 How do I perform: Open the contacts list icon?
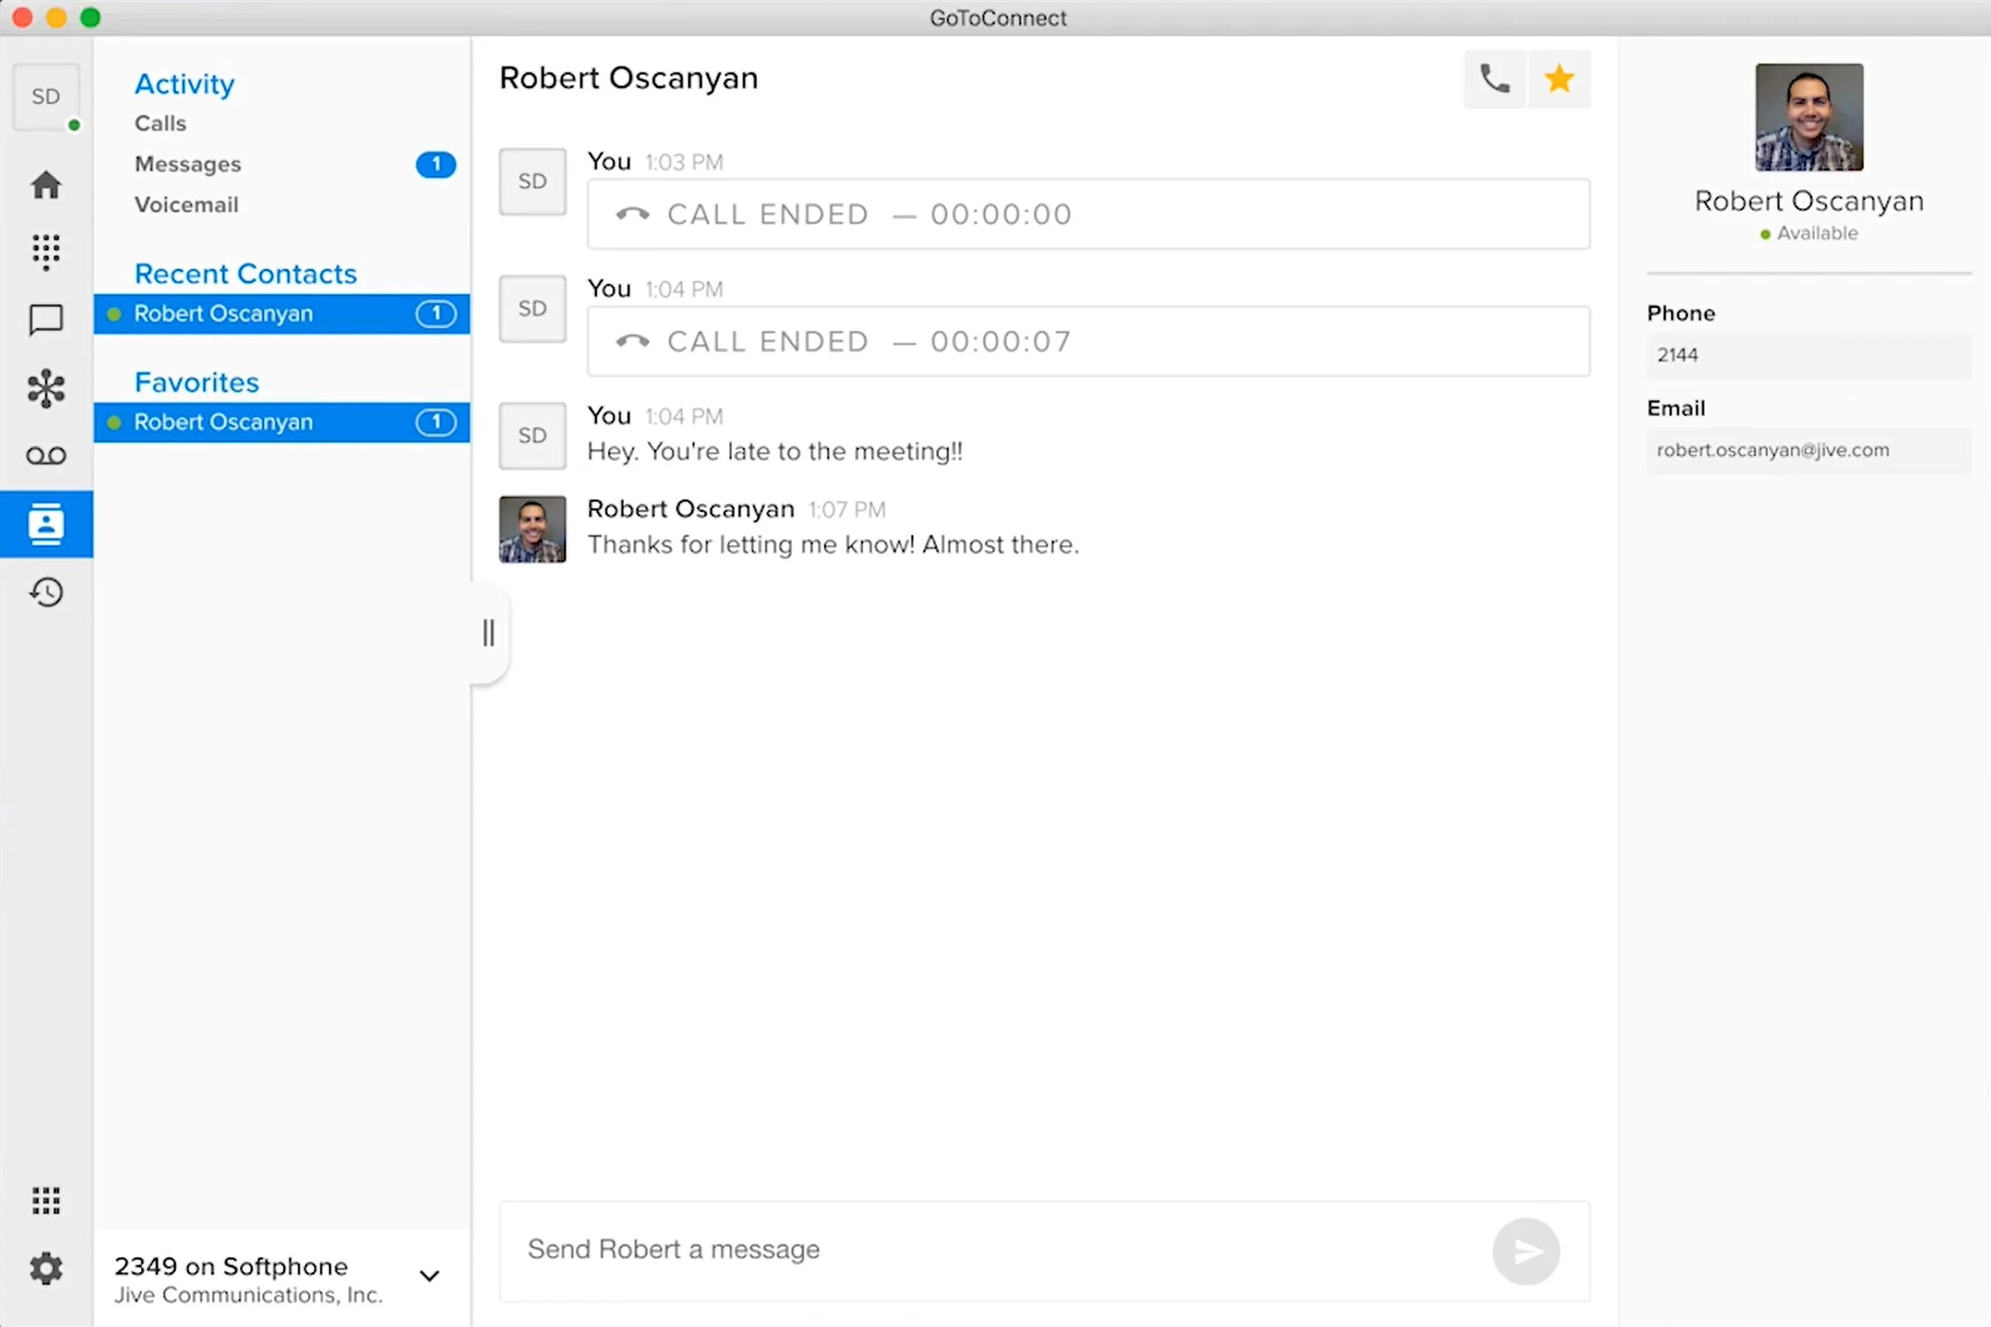pyautogui.click(x=44, y=523)
